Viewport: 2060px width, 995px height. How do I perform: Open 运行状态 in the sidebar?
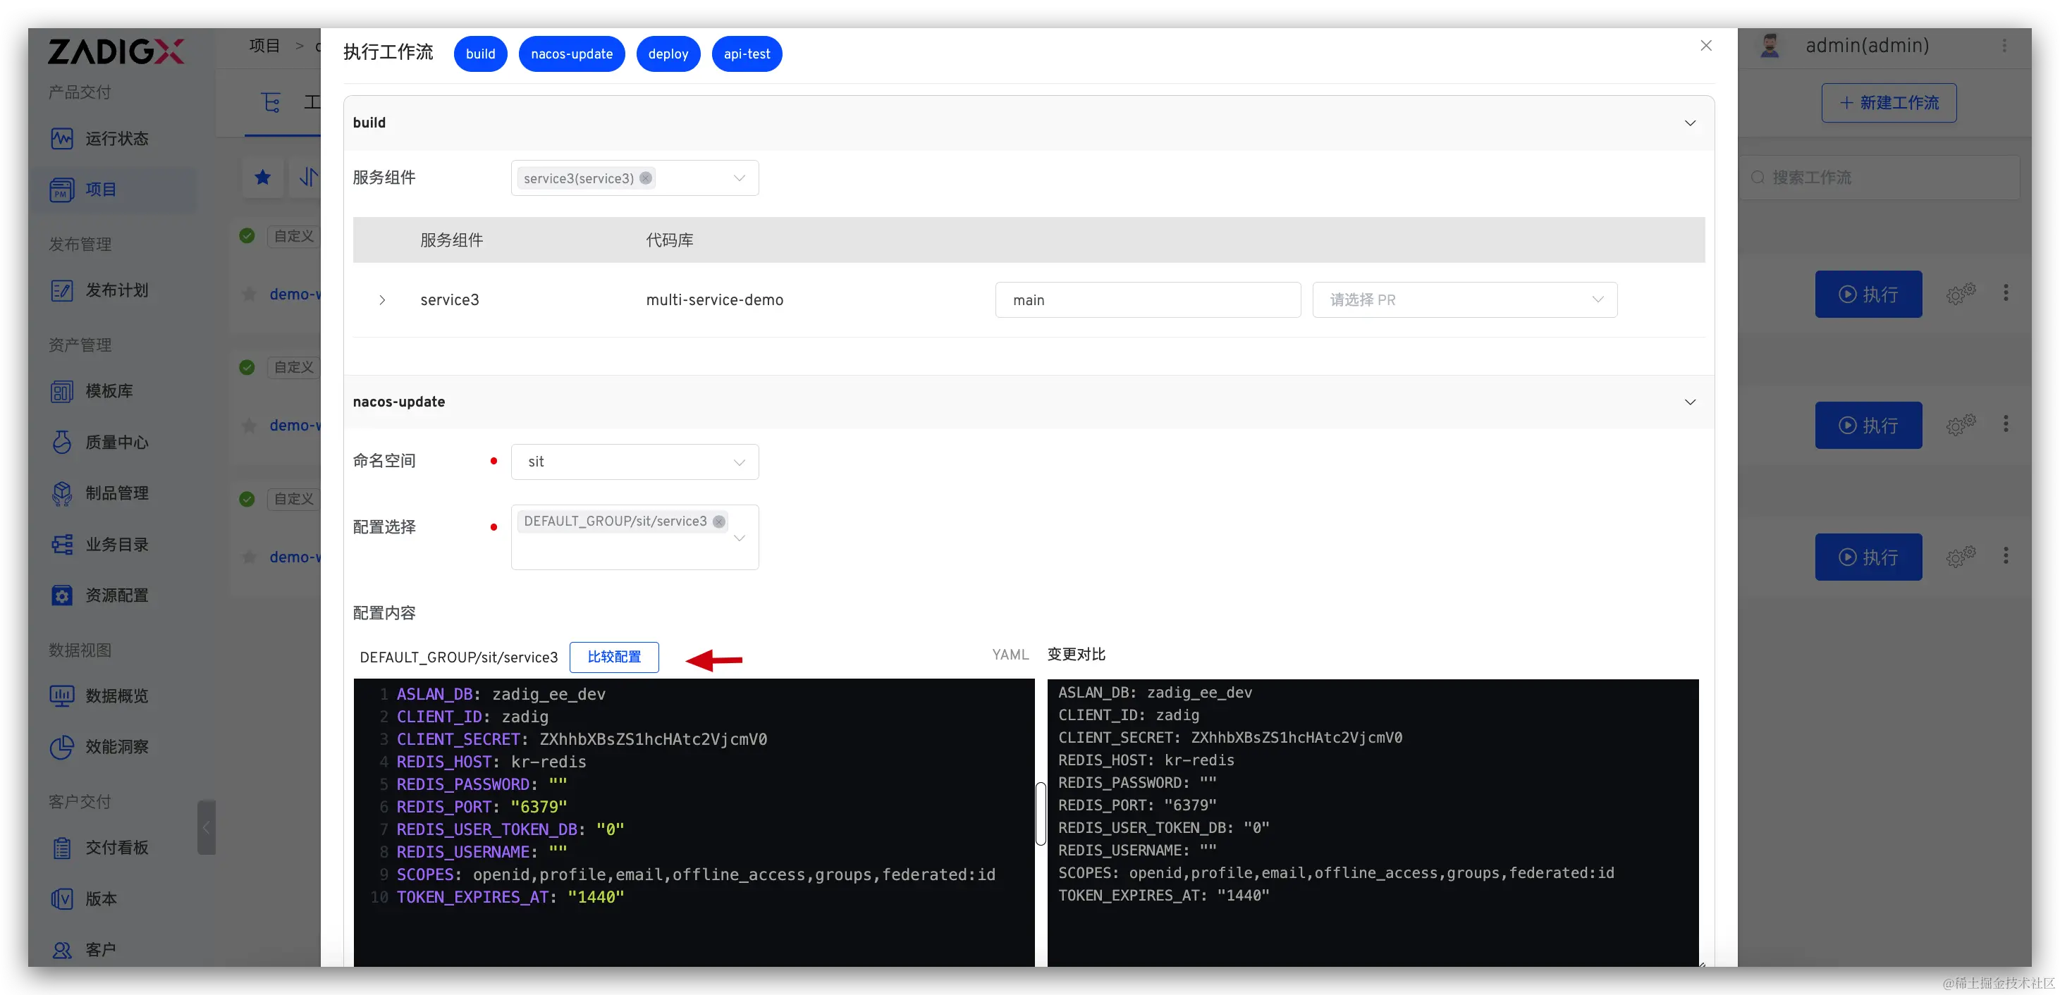(100, 138)
